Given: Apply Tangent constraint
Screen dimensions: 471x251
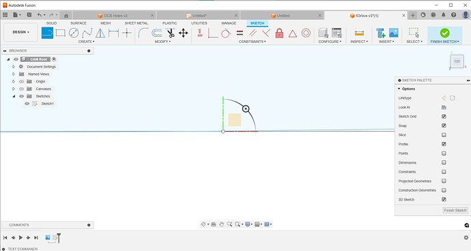Looking at the screenshot, I should point(226,33).
